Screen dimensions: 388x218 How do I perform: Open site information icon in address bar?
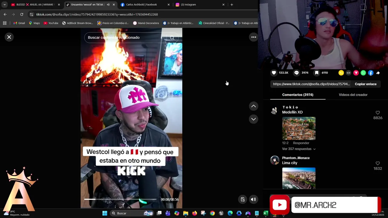[x=32, y=14]
